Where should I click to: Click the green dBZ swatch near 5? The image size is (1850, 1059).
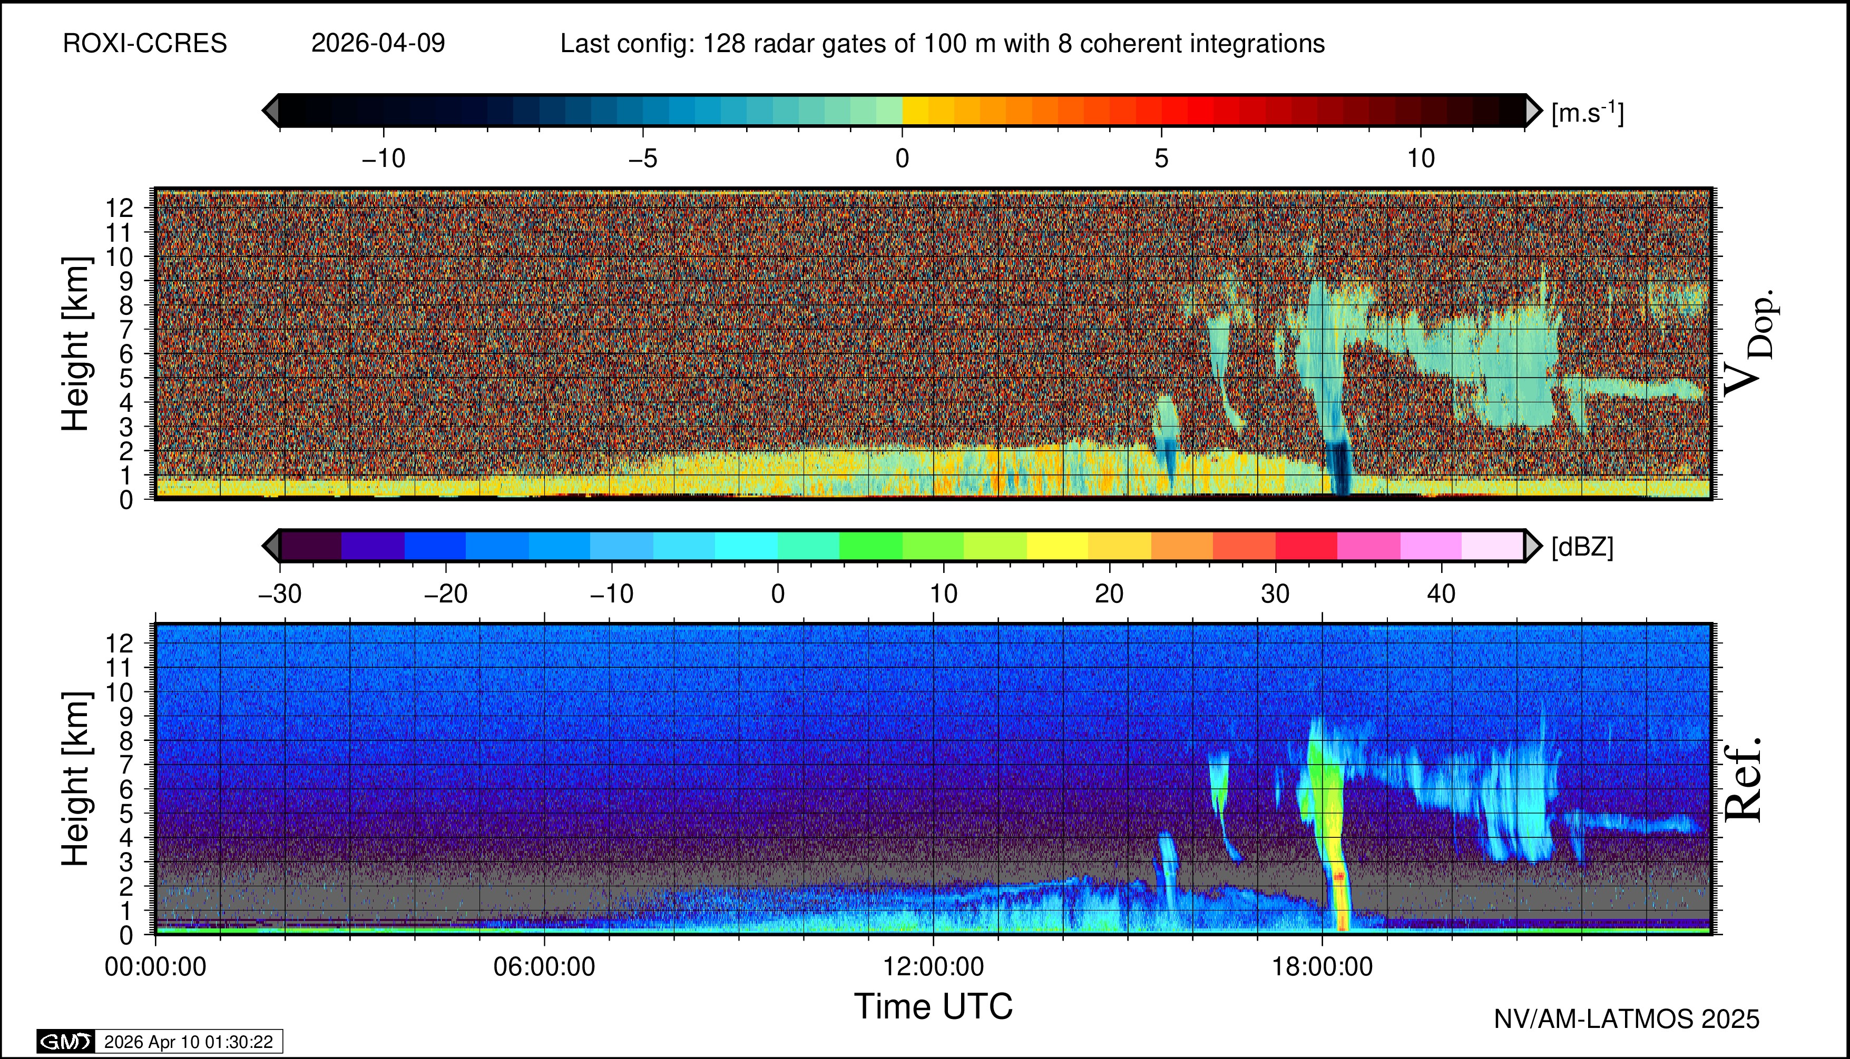[870, 546]
